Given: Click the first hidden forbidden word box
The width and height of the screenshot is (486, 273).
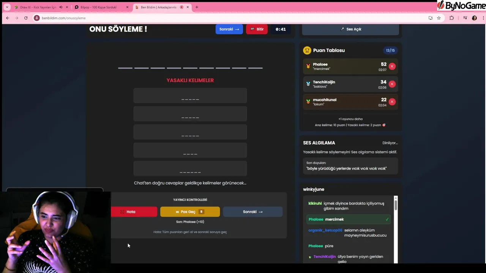Looking at the screenshot, I should 190,96.
